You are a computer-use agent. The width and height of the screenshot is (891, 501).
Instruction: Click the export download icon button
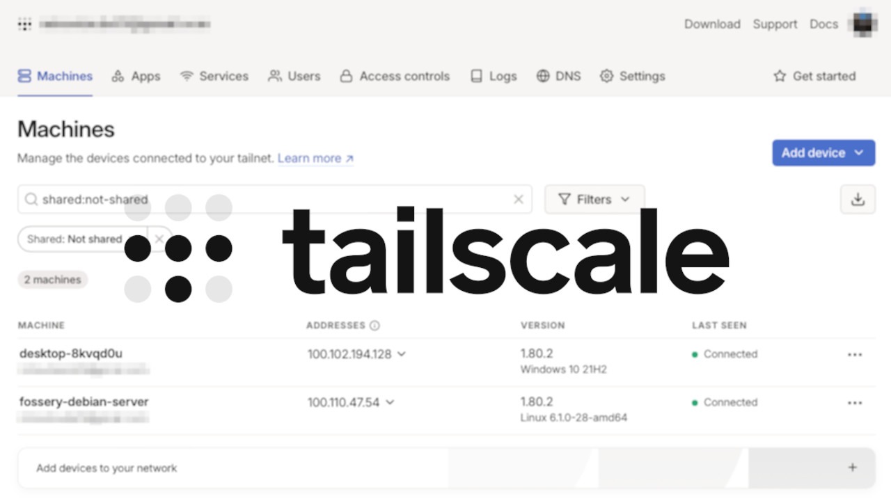click(x=858, y=199)
